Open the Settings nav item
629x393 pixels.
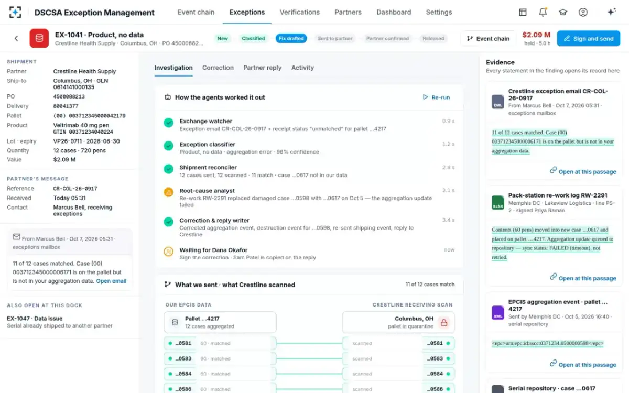pos(439,12)
